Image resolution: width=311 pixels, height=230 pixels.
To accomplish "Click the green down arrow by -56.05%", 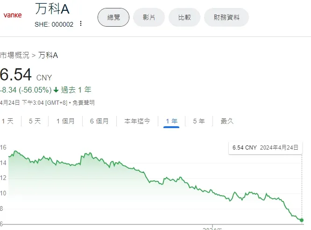I will point(56,90).
